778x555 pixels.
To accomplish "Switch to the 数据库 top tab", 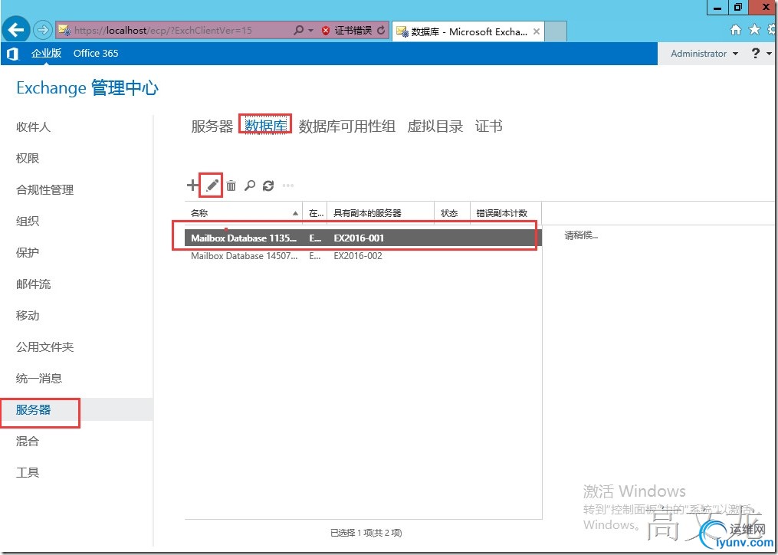I will [x=265, y=126].
